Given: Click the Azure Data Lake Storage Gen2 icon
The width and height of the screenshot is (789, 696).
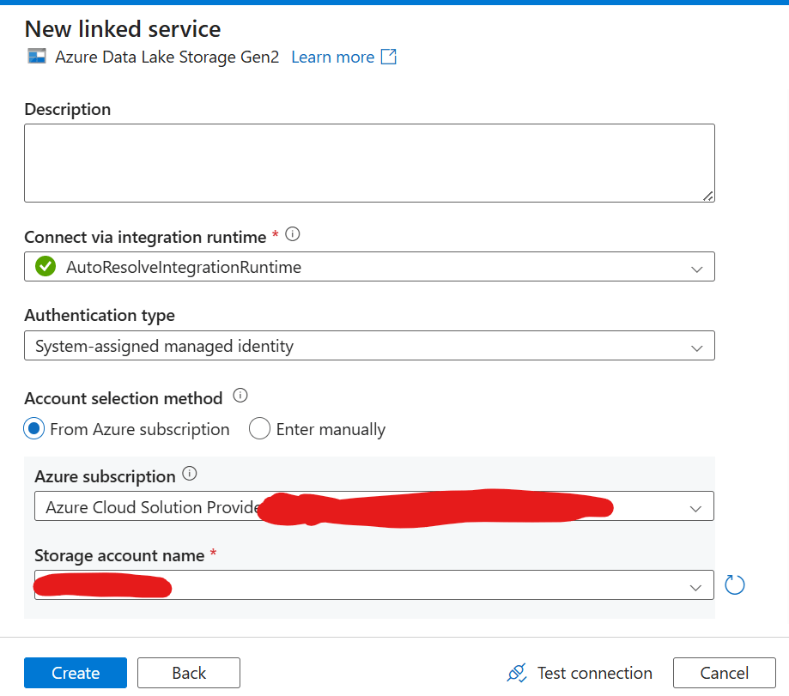Looking at the screenshot, I should 36,57.
